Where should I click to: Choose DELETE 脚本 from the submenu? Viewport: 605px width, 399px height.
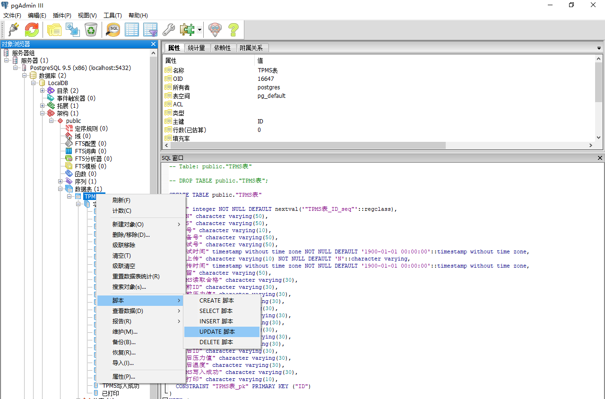(222, 342)
